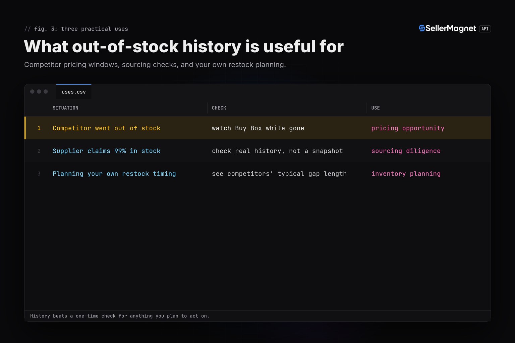Click the 'sourcing diligence' cell
Image resolution: width=515 pixels, height=343 pixels.
click(x=406, y=151)
